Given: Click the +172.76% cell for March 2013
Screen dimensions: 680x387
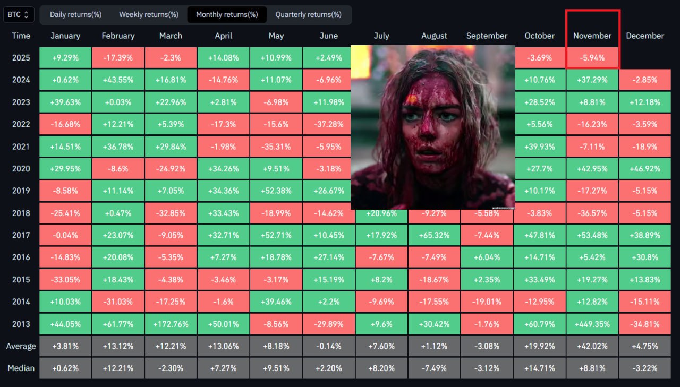Looking at the screenshot, I should coord(171,324).
